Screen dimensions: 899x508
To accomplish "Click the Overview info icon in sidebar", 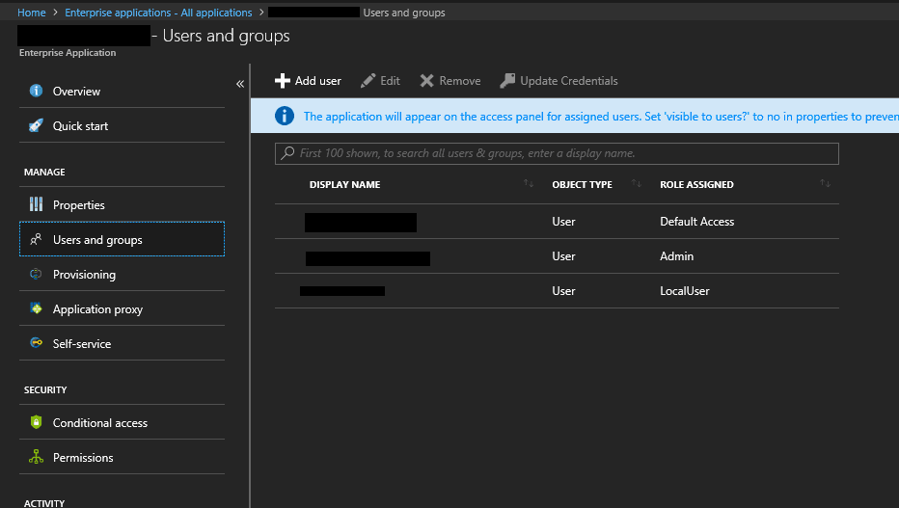I will [37, 92].
